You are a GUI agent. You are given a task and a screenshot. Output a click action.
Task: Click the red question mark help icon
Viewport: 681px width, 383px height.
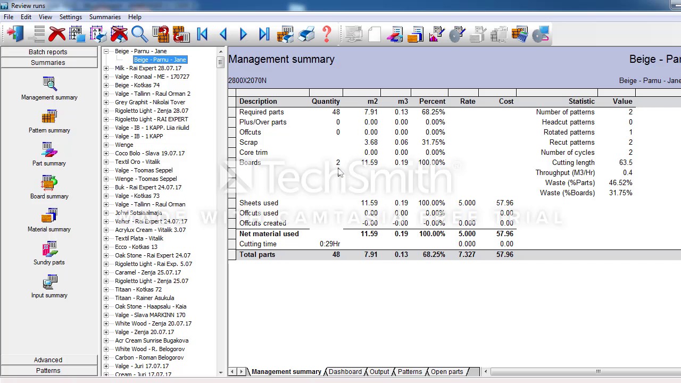327,35
